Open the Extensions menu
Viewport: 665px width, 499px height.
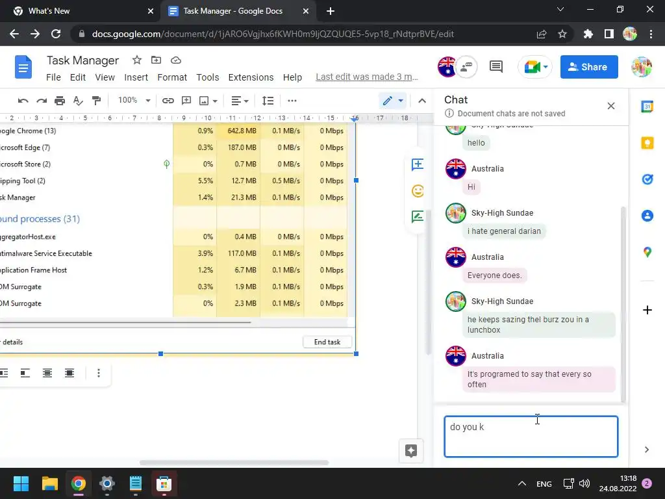(x=251, y=77)
